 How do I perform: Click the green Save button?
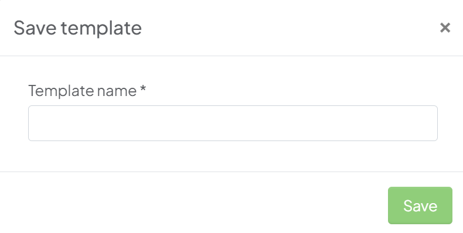coord(420,205)
